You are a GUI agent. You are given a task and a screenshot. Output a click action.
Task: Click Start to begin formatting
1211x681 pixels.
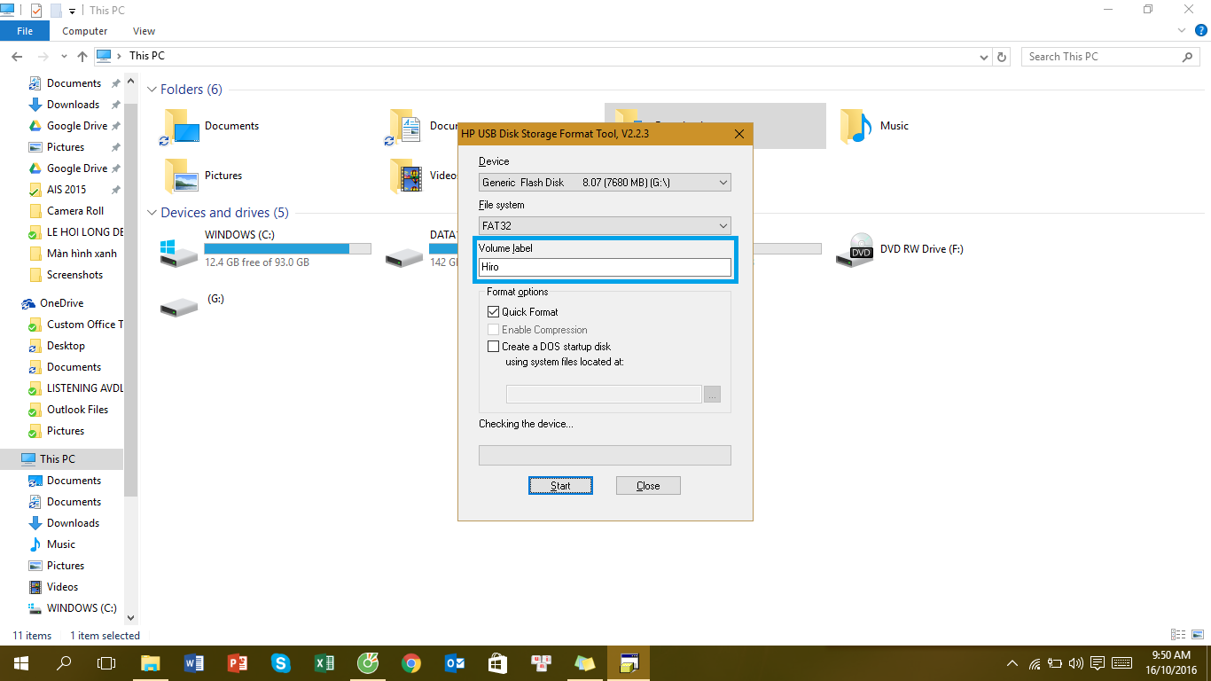[x=560, y=485]
